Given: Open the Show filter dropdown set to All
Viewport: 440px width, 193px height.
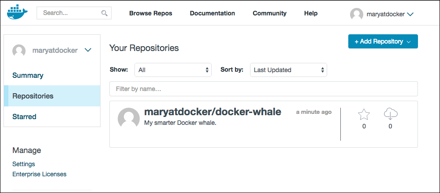Looking at the screenshot, I should [x=173, y=70].
